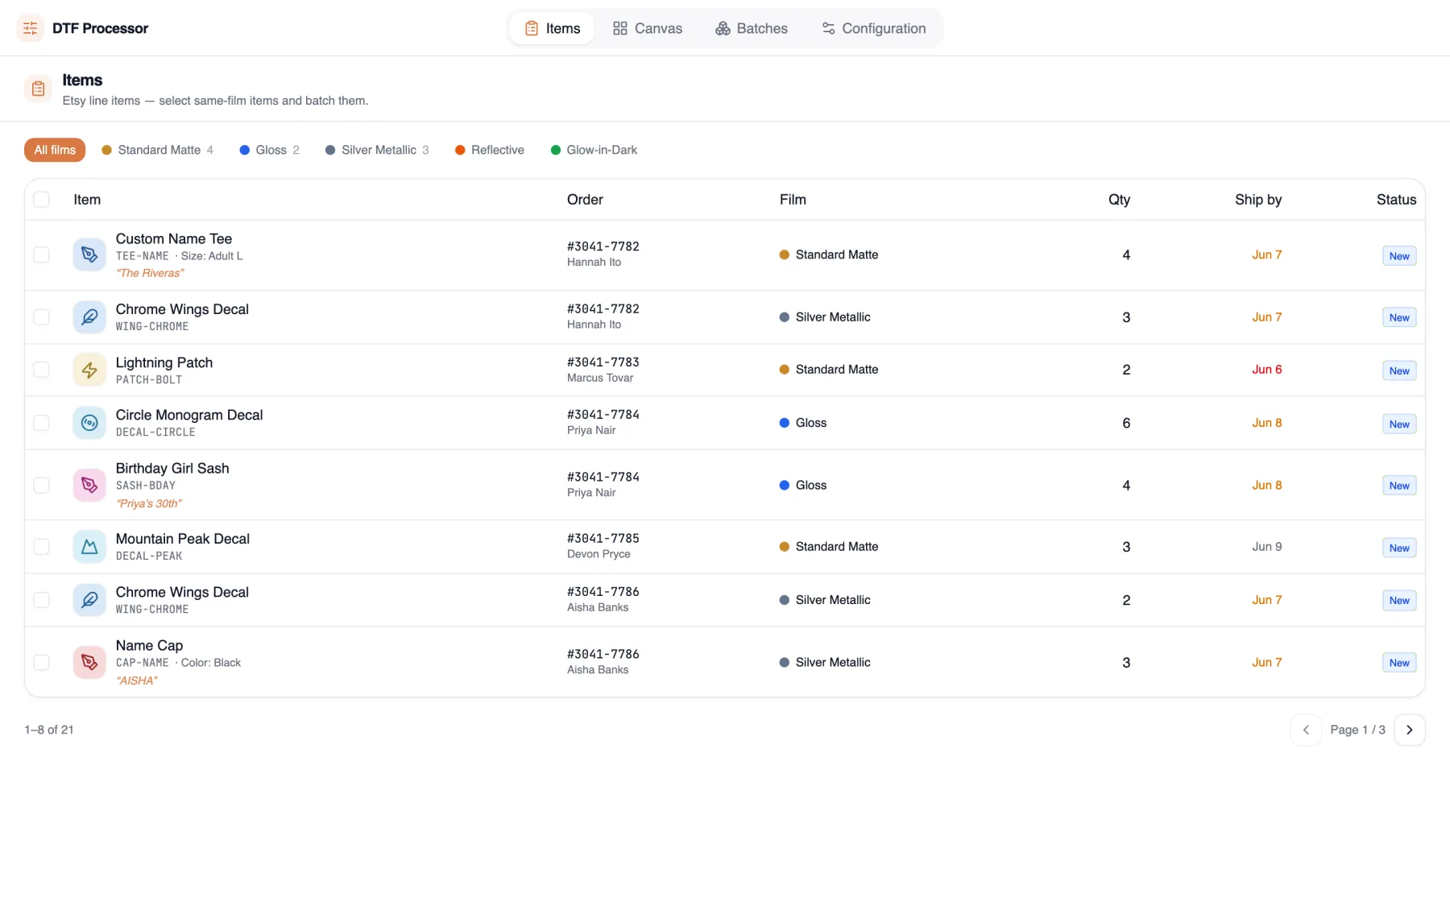Click the Items clipboard icon beside the heading

(x=38, y=89)
